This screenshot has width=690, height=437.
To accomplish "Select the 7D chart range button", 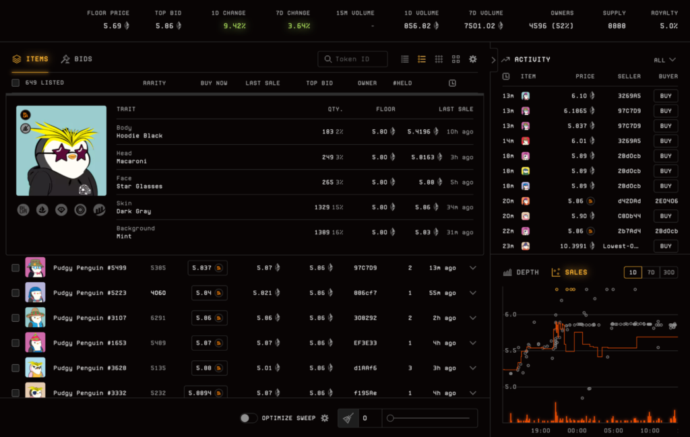I will (x=651, y=273).
